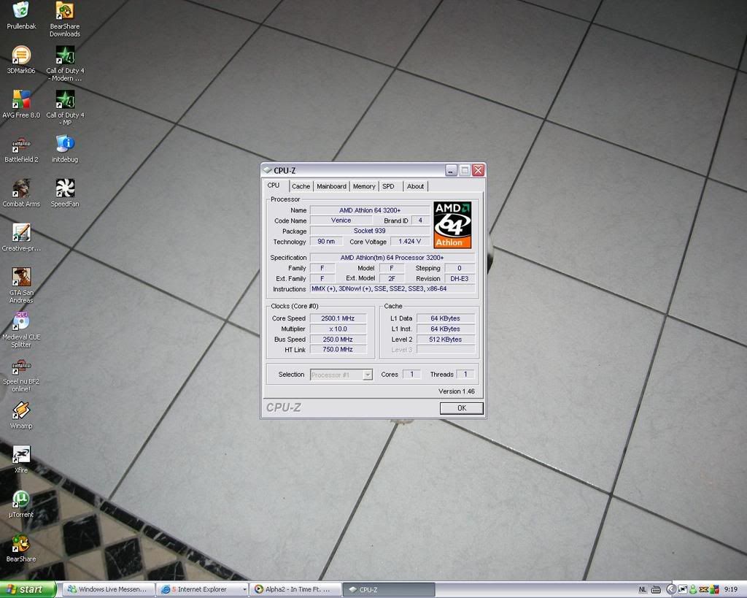The image size is (747, 598).
Task: Click the Code Name Venice value
Action: [341, 221]
